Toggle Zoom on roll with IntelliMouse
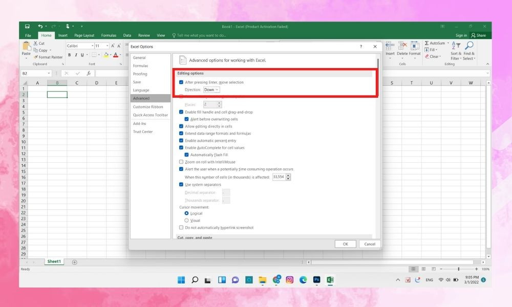The height and width of the screenshot is (307, 512). point(181,162)
